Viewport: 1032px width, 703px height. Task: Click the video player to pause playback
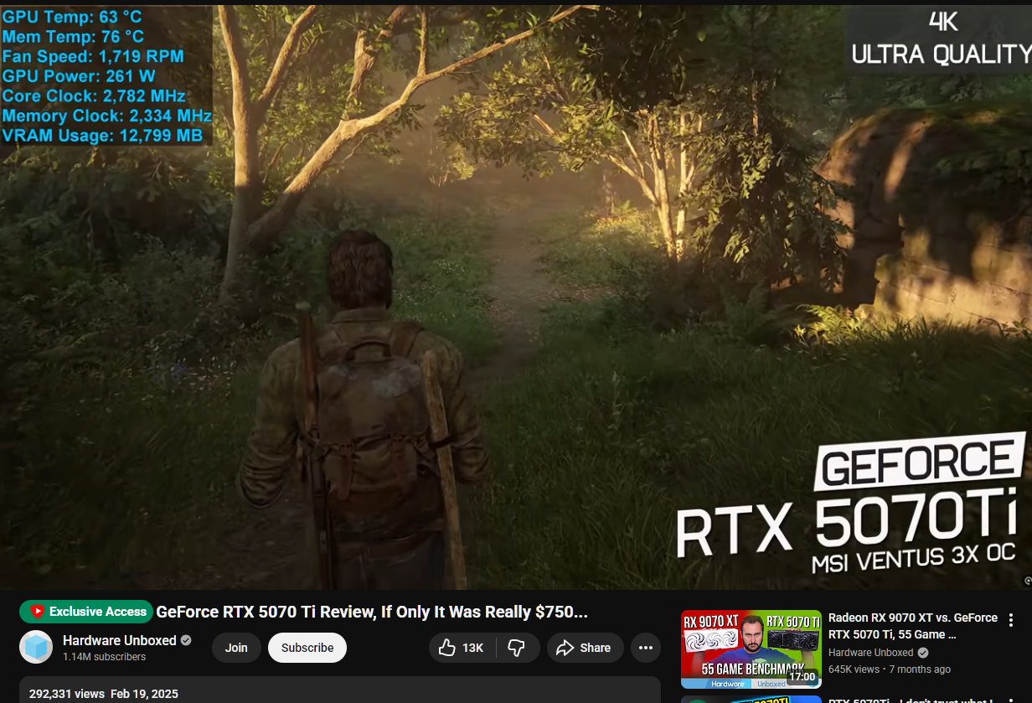(x=516, y=297)
